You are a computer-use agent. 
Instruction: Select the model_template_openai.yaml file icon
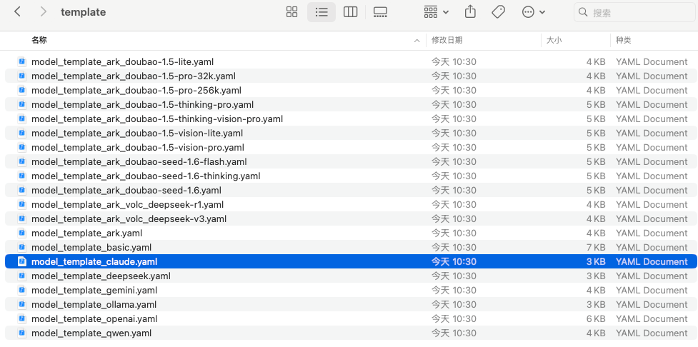21,318
